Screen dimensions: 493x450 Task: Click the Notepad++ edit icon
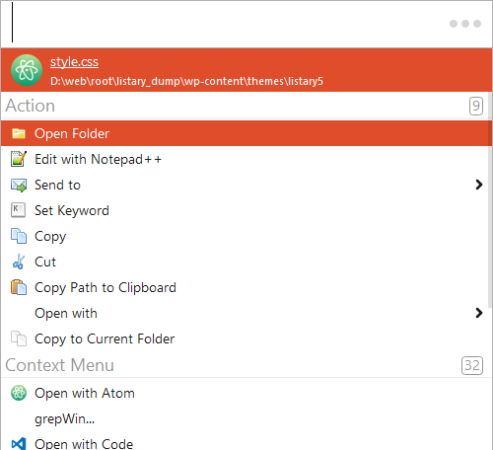click(x=19, y=159)
